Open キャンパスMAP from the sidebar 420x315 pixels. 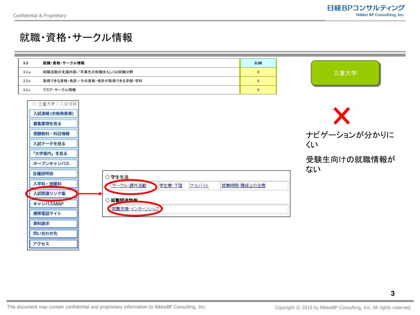(53, 203)
